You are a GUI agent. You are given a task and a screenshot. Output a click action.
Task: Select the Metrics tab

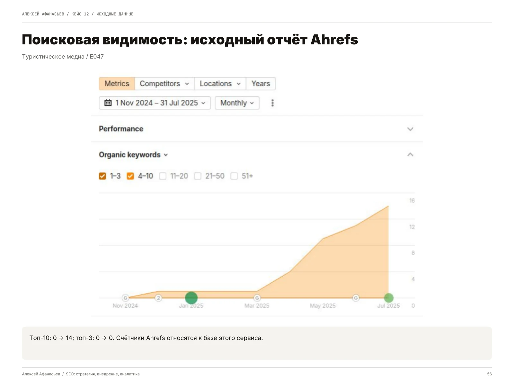[x=117, y=84]
